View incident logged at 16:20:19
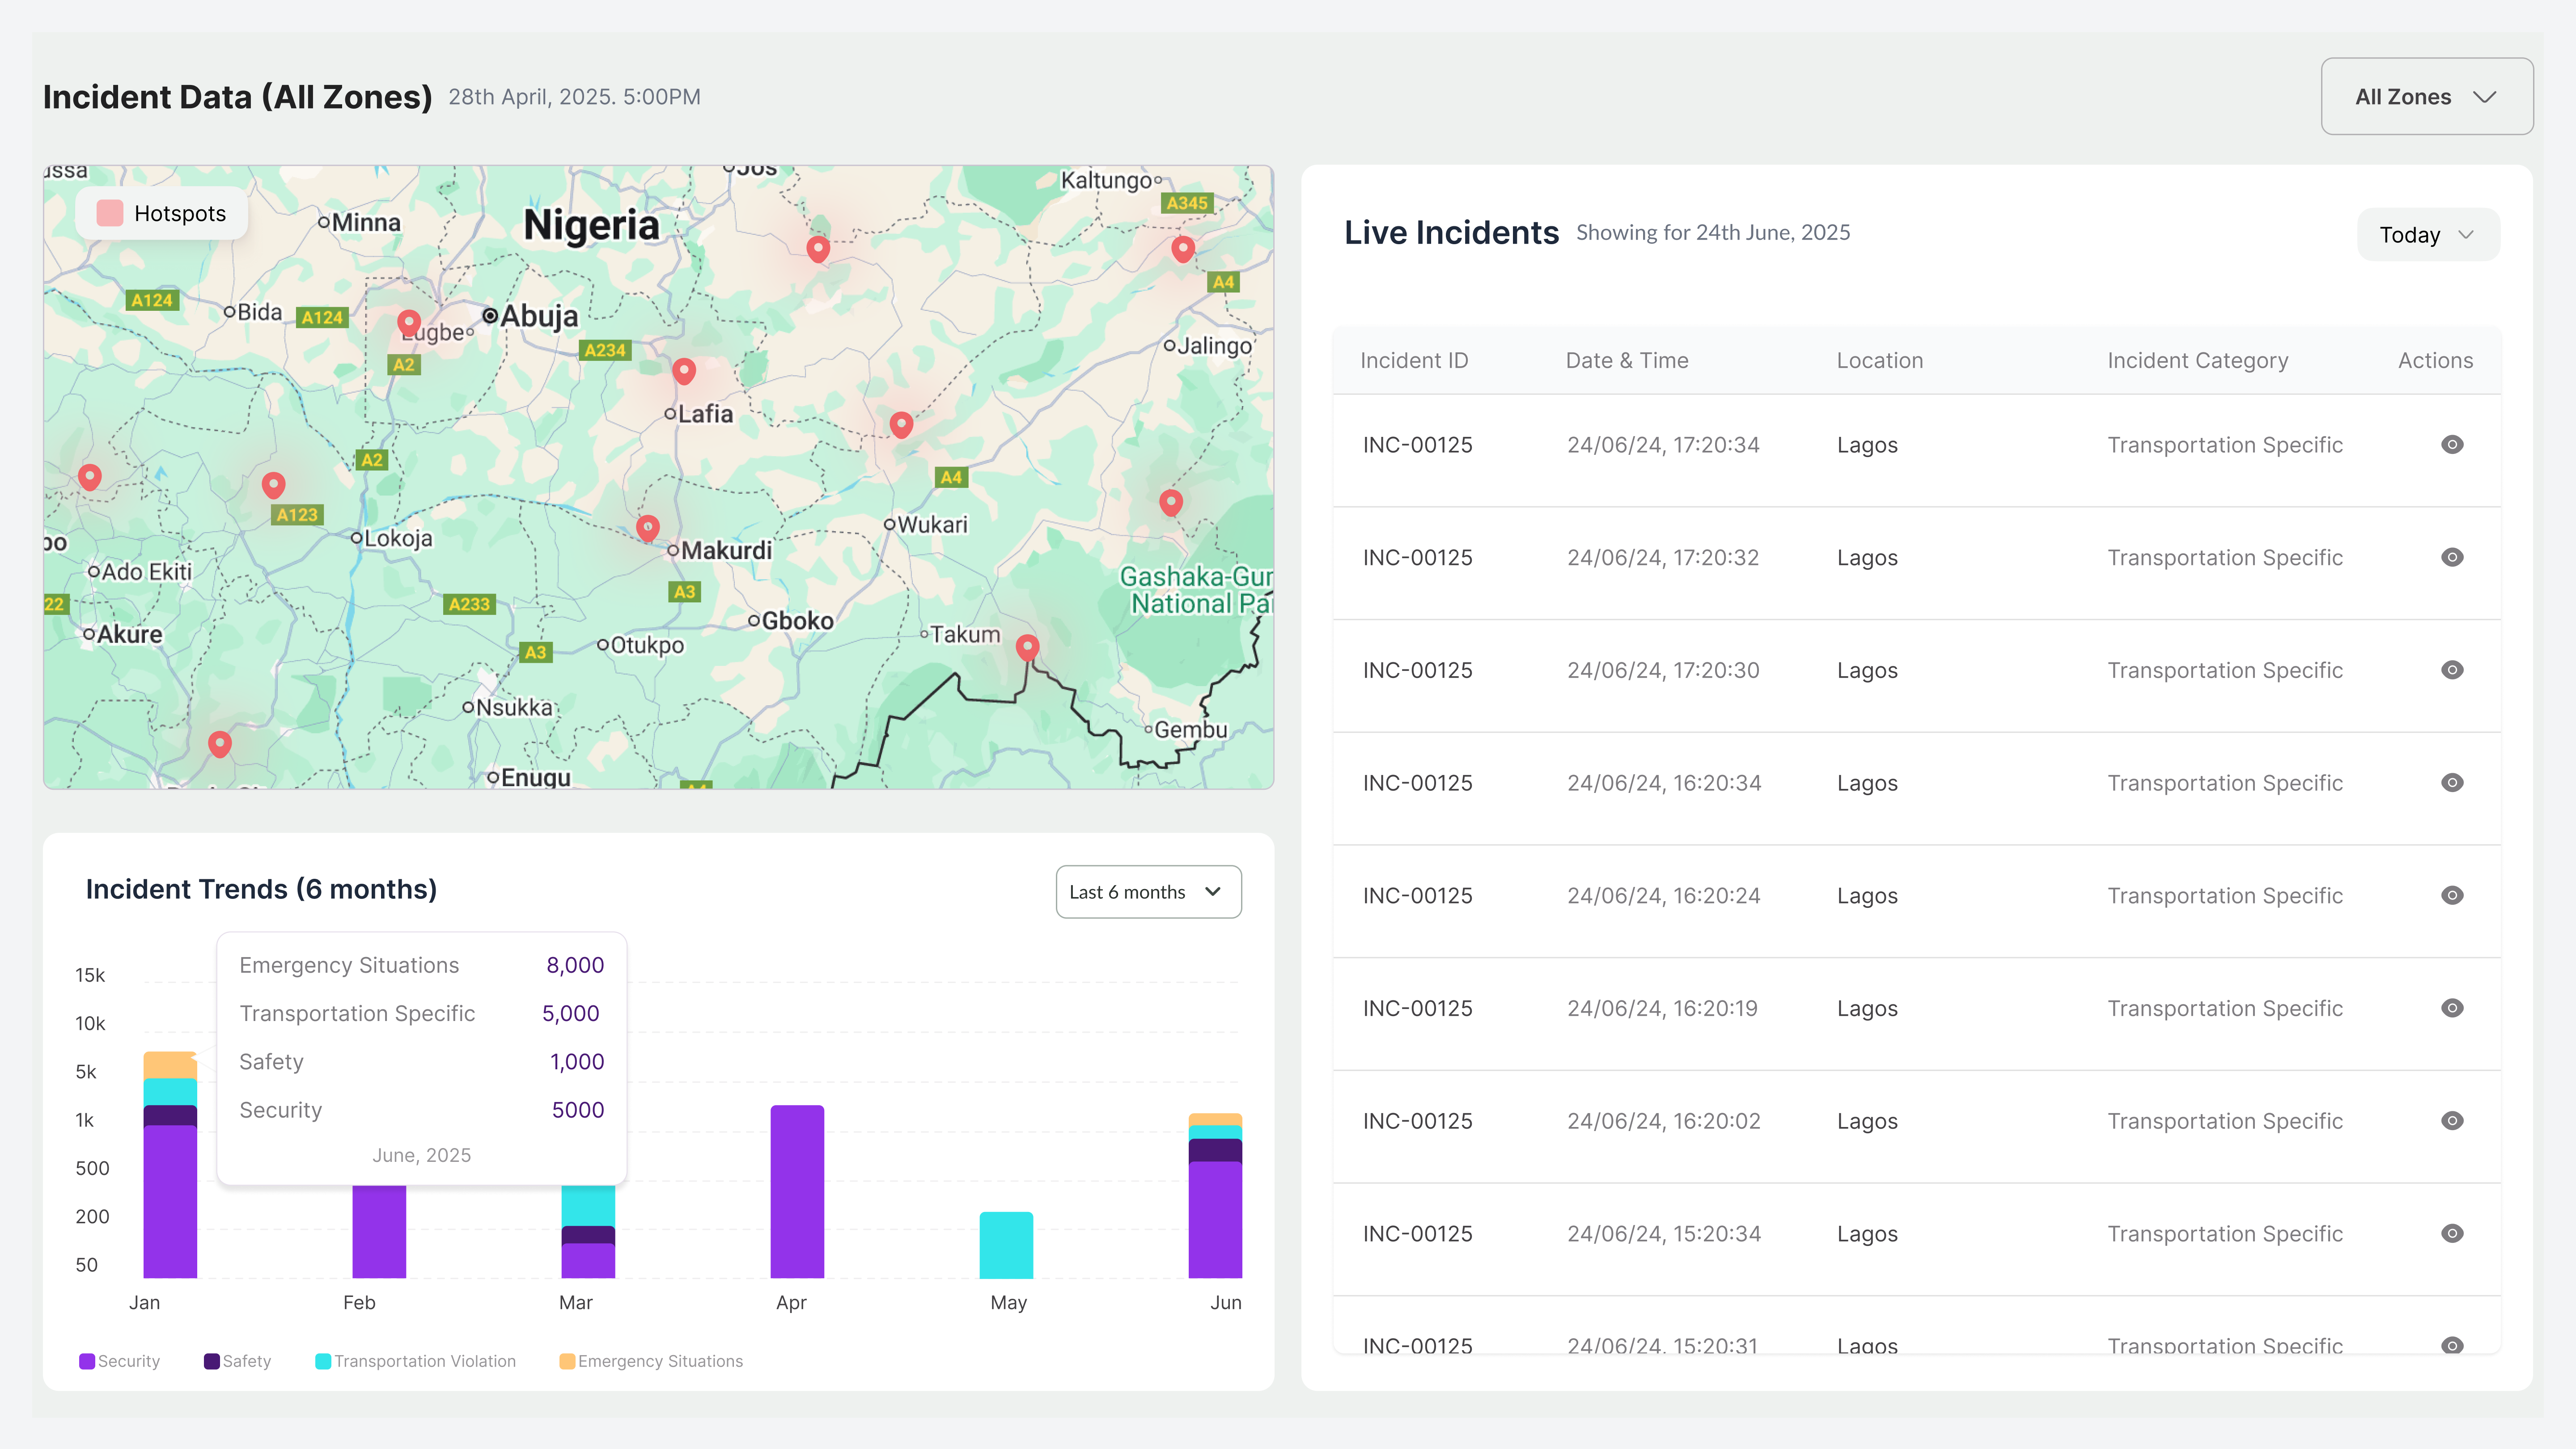 [x=2452, y=1008]
